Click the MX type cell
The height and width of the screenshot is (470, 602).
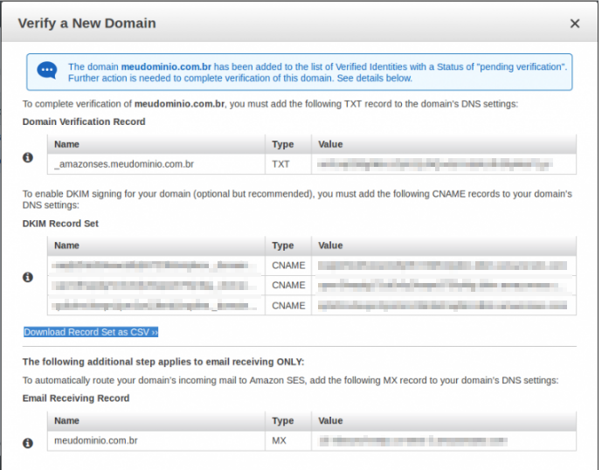pyautogui.click(x=280, y=441)
